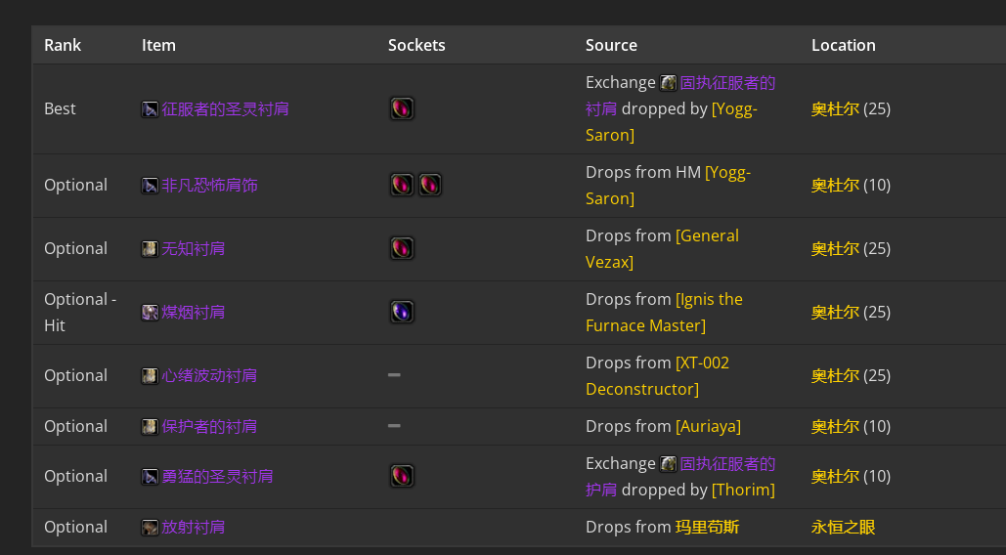Click the [Thorim] source link
This screenshot has width=1006, height=555.
coord(743,490)
